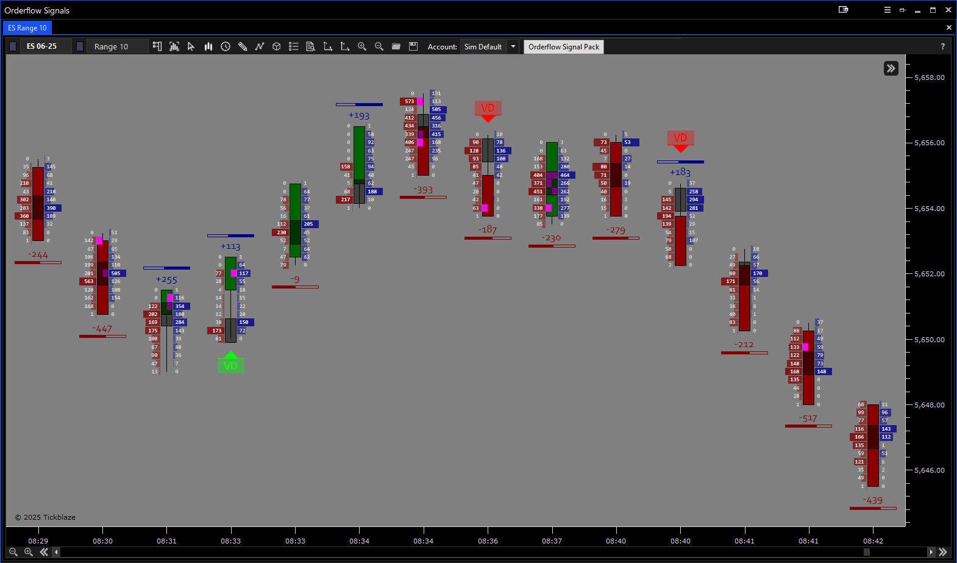Viewport: 957px width, 563px height.
Task: Click the document search icon
Action: point(311,46)
